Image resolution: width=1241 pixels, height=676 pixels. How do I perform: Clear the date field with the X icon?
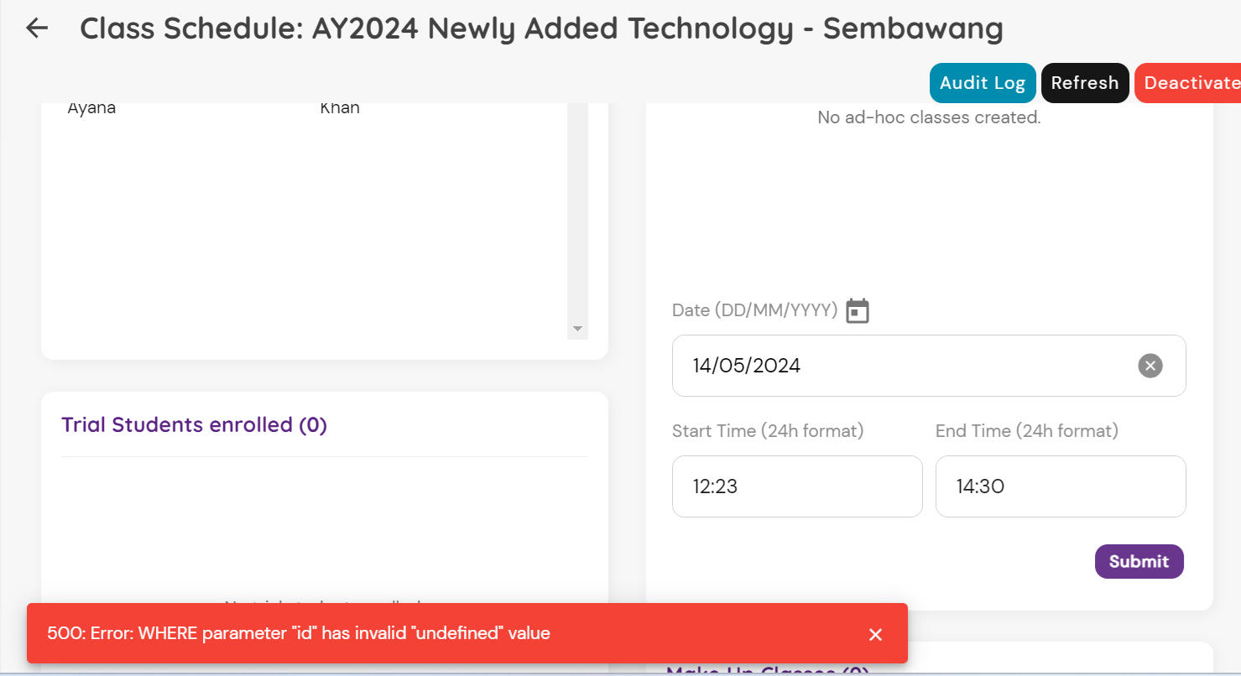(x=1150, y=366)
